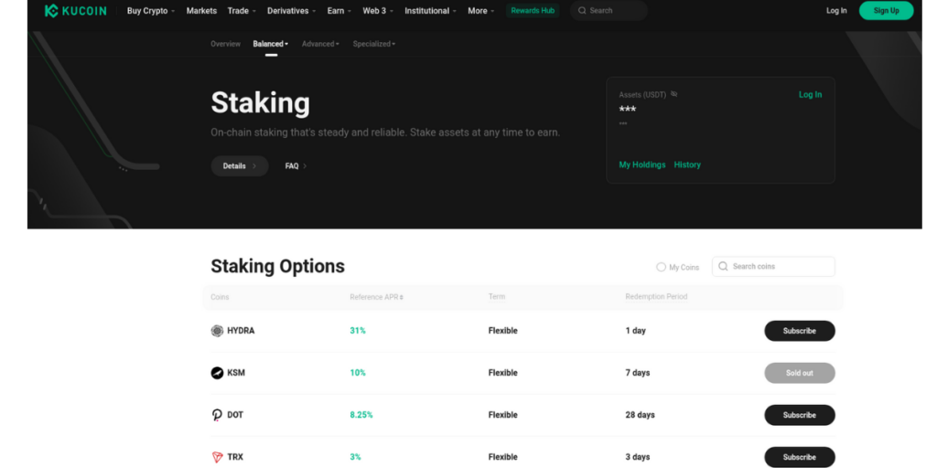Click the Sign Up button
The width and height of the screenshot is (937, 468).
click(x=886, y=11)
